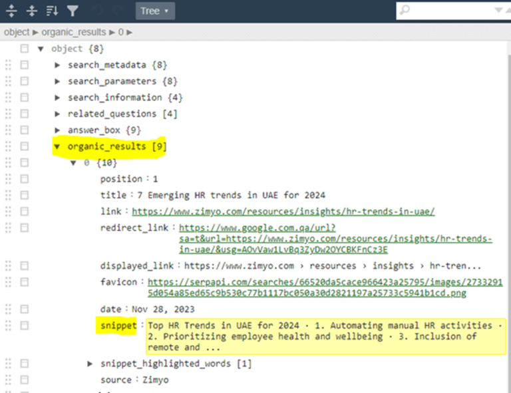
Task: Click into the search input field
Action: (x=446, y=11)
